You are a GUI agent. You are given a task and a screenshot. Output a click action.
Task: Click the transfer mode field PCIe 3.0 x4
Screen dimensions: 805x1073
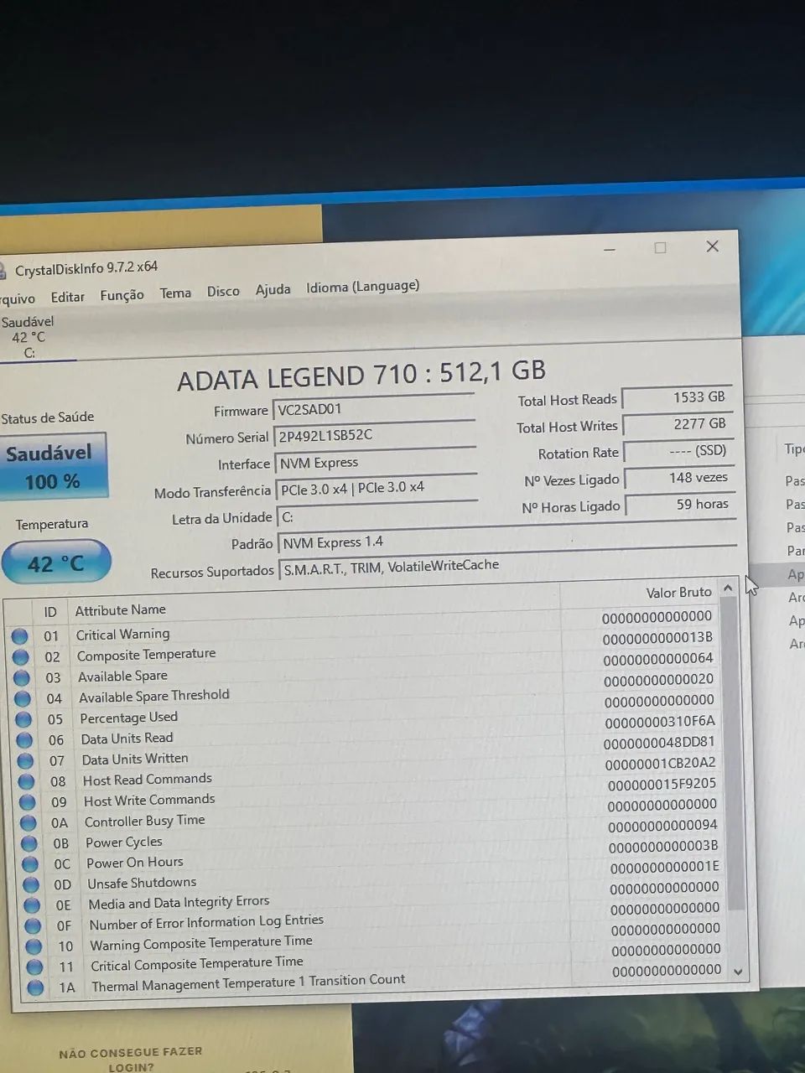[377, 488]
